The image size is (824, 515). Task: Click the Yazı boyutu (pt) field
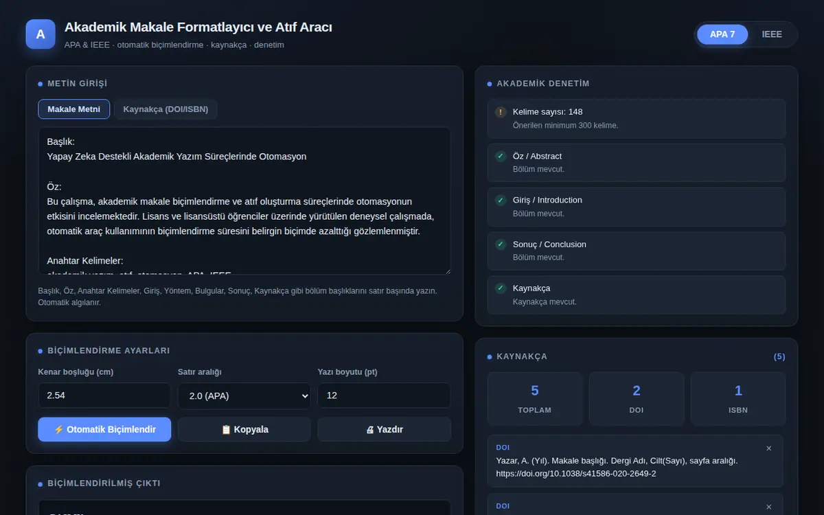tap(384, 396)
